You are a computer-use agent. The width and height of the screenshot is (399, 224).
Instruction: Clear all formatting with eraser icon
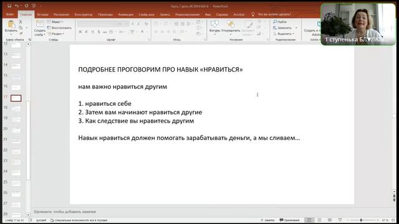pyautogui.click(x=147, y=24)
